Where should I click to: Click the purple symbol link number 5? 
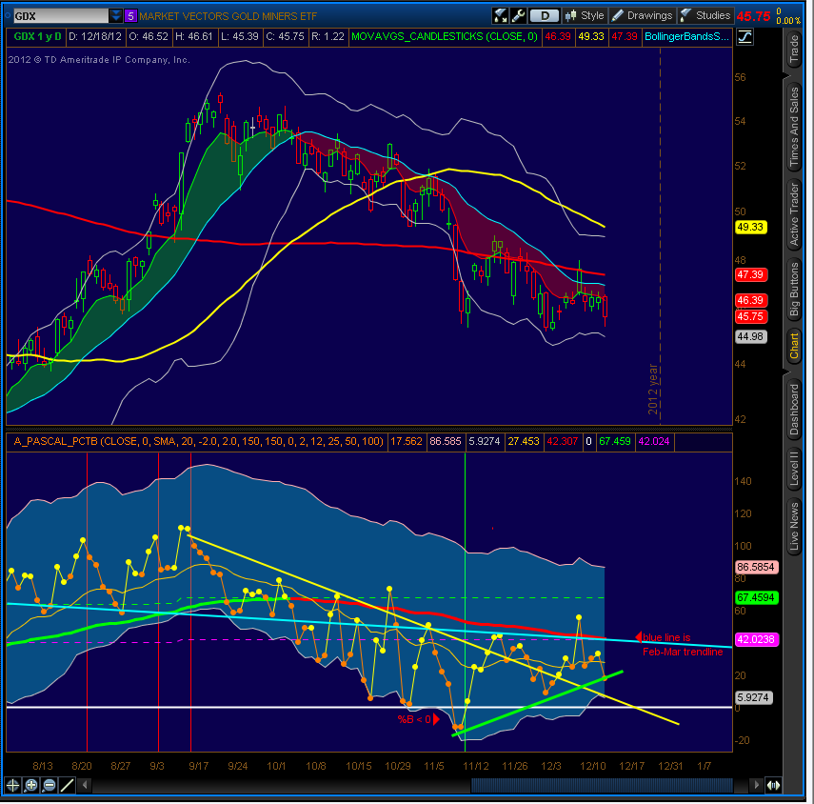tap(130, 16)
